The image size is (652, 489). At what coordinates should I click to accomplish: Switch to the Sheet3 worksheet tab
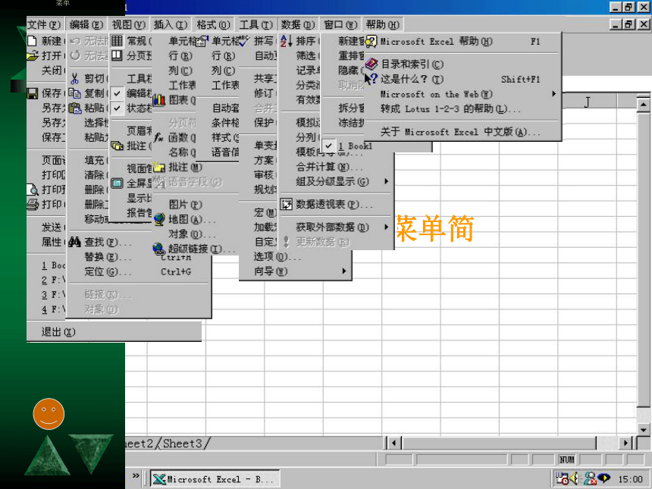coord(183,444)
